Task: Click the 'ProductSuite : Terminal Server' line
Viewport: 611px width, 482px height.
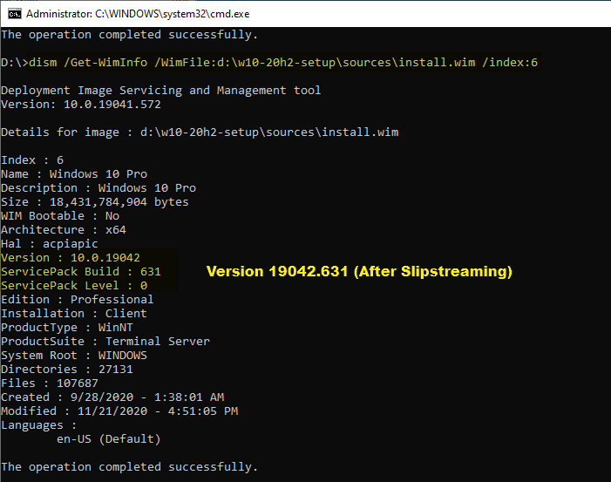Action: pos(105,342)
